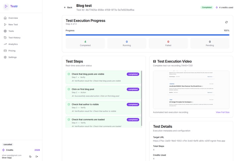Image resolution: width=252 pixels, height=161 pixels.
Task: Click the 100% progress value
Action: 227,31
